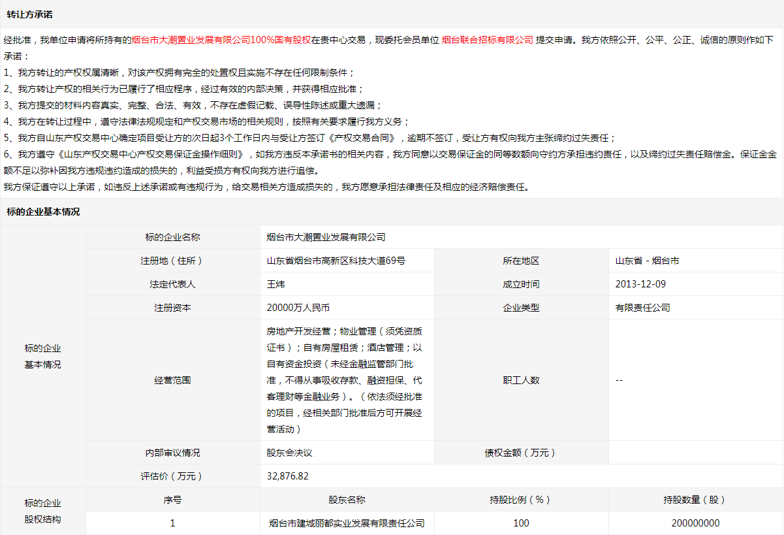Click company name value in 标的企业名称 row
The height and width of the screenshot is (535, 784).
326,237
